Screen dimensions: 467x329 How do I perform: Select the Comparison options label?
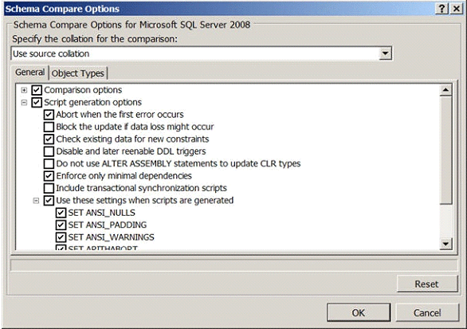83,90
